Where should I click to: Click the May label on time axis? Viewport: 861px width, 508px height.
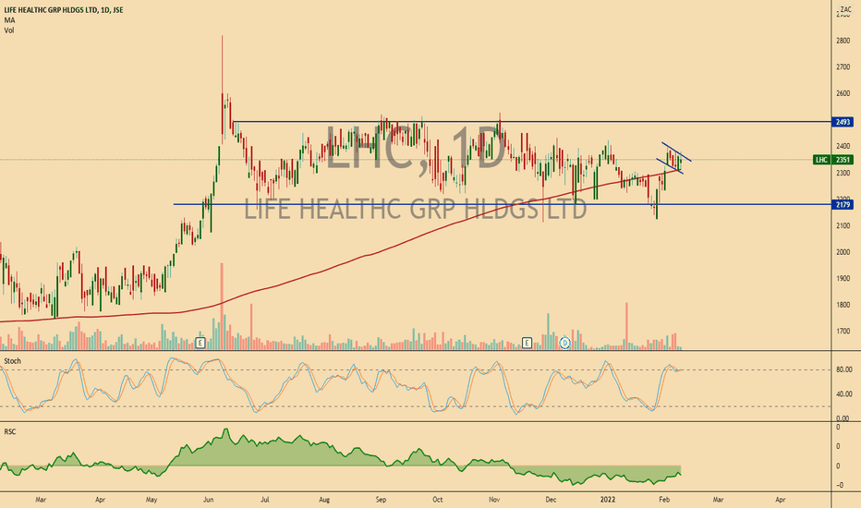[152, 500]
